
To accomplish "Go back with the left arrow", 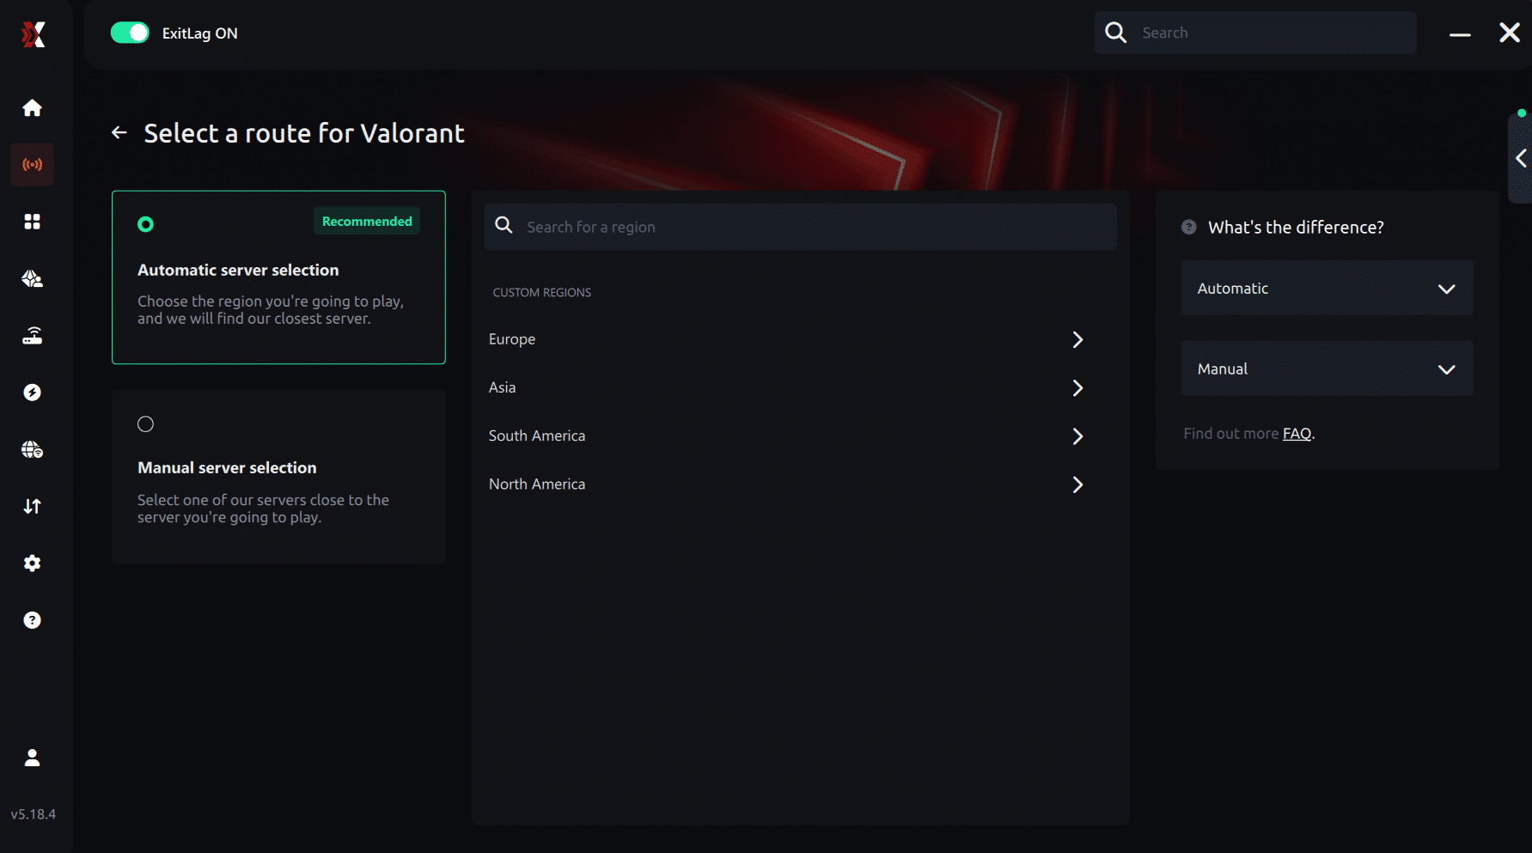I will [119, 132].
